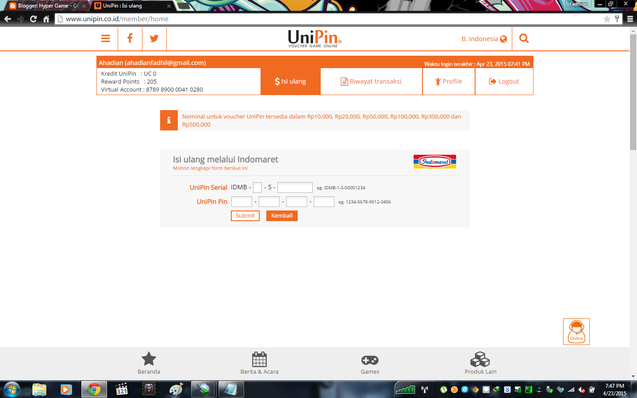Open the Paint palette taskbar icon
This screenshot has height=398, width=637.
point(176,390)
